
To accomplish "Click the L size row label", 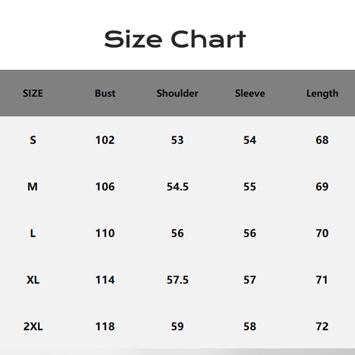I will point(33,233).
